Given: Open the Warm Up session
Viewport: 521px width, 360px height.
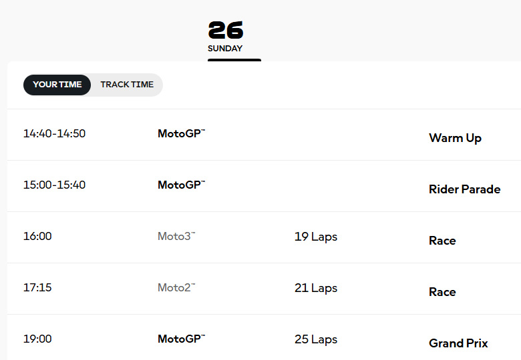Looking at the screenshot, I should click(455, 138).
